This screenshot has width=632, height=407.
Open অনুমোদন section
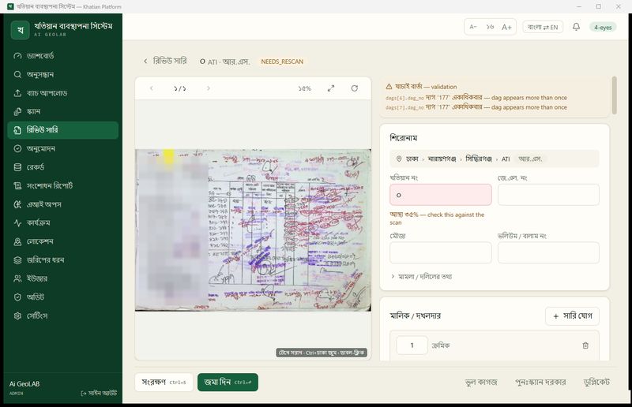62,148
